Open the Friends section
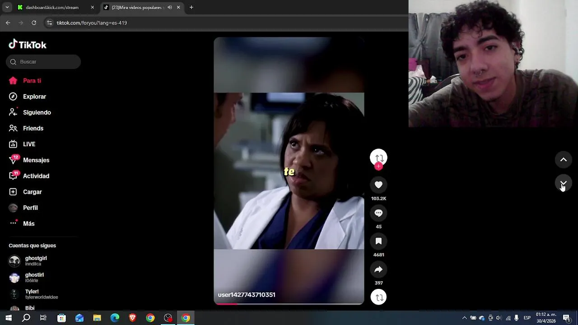 26,128
